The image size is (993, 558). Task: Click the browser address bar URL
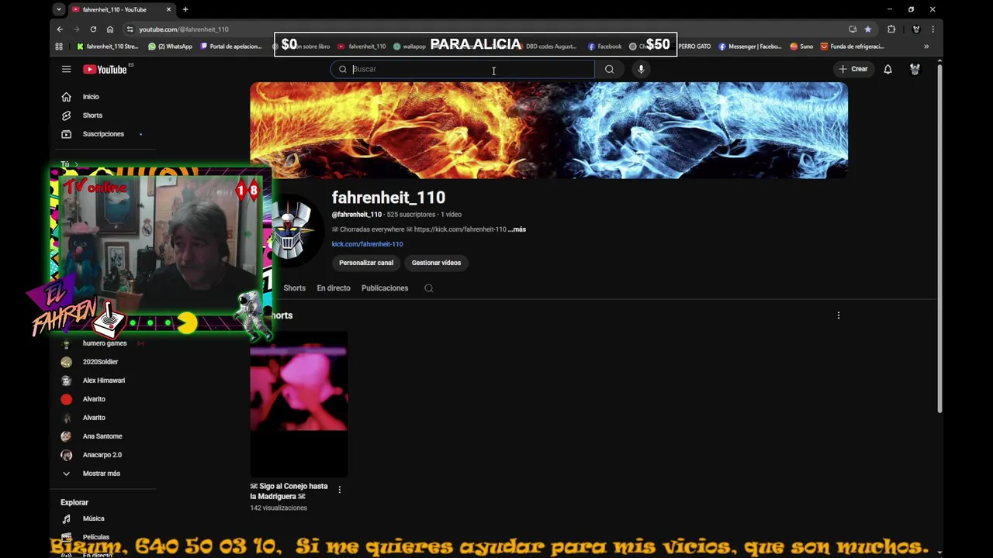pyautogui.click(x=184, y=29)
